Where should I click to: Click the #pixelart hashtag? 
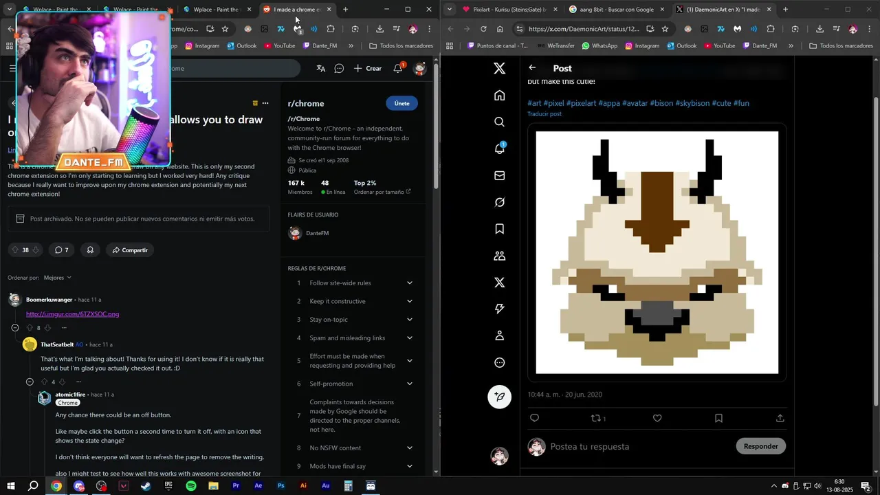click(x=582, y=103)
